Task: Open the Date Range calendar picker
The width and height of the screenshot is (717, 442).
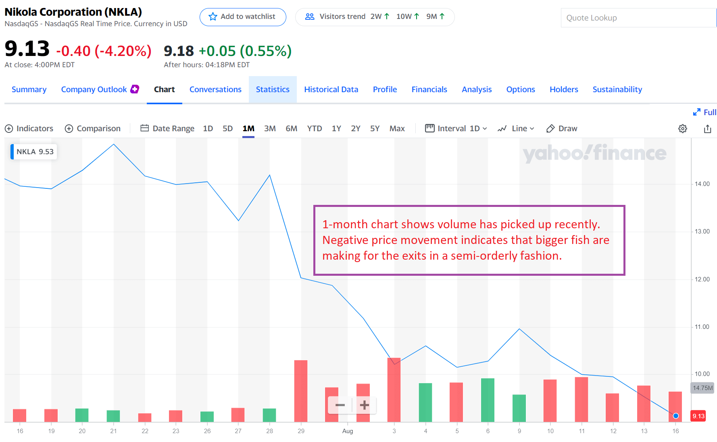Action: [167, 128]
